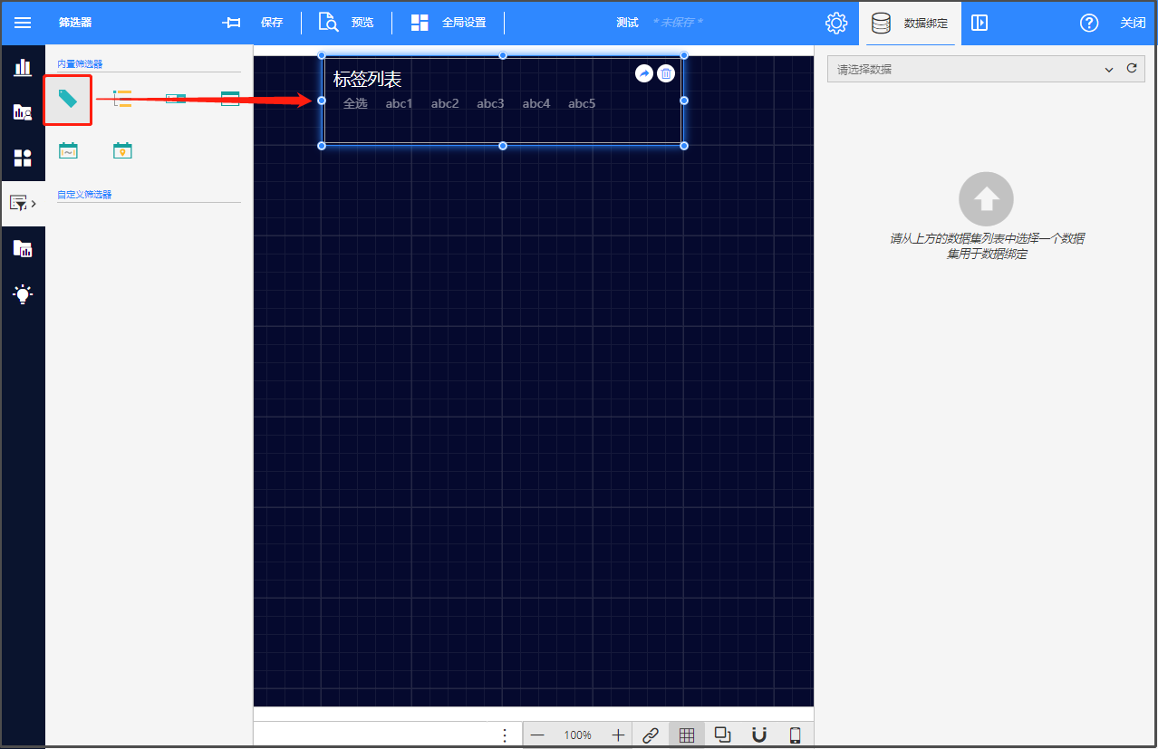Select the date range filter icon
Viewport: 1158px width, 749px height.
(x=68, y=150)
